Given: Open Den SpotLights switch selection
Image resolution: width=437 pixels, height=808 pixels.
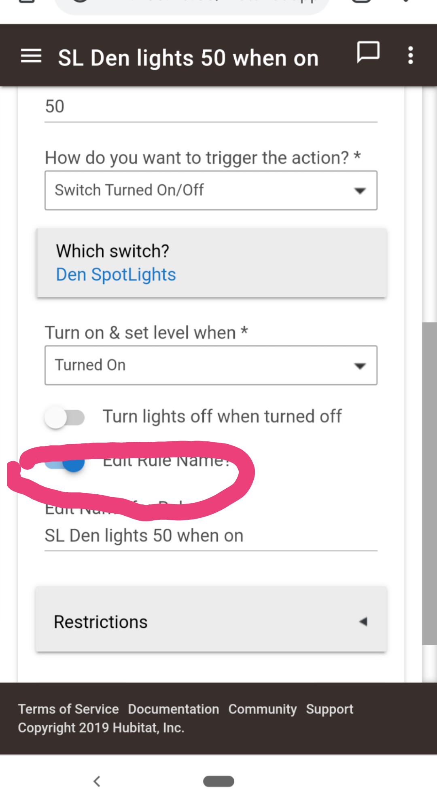Looking at the screenshot, I should coord(116,274).
